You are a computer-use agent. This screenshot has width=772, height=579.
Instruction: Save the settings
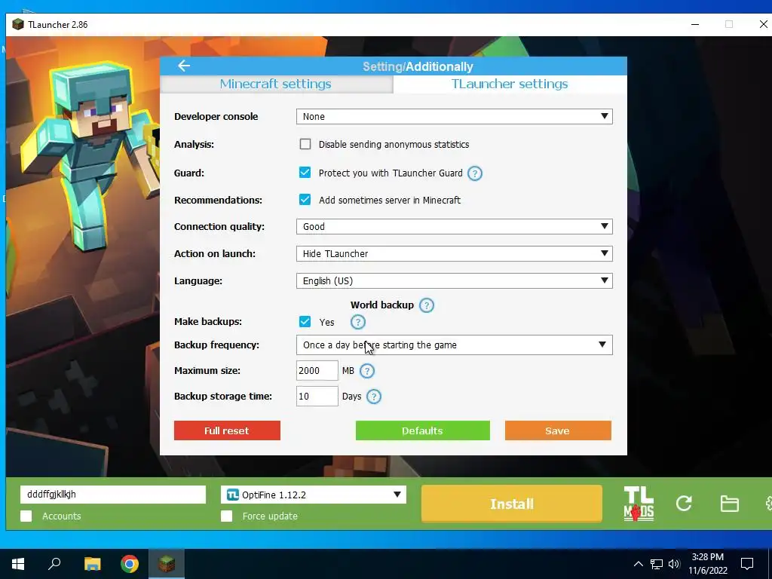[558, 430]
